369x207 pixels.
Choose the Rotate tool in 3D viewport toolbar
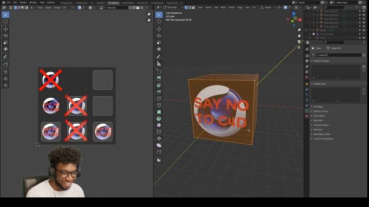tap(159, 36)
